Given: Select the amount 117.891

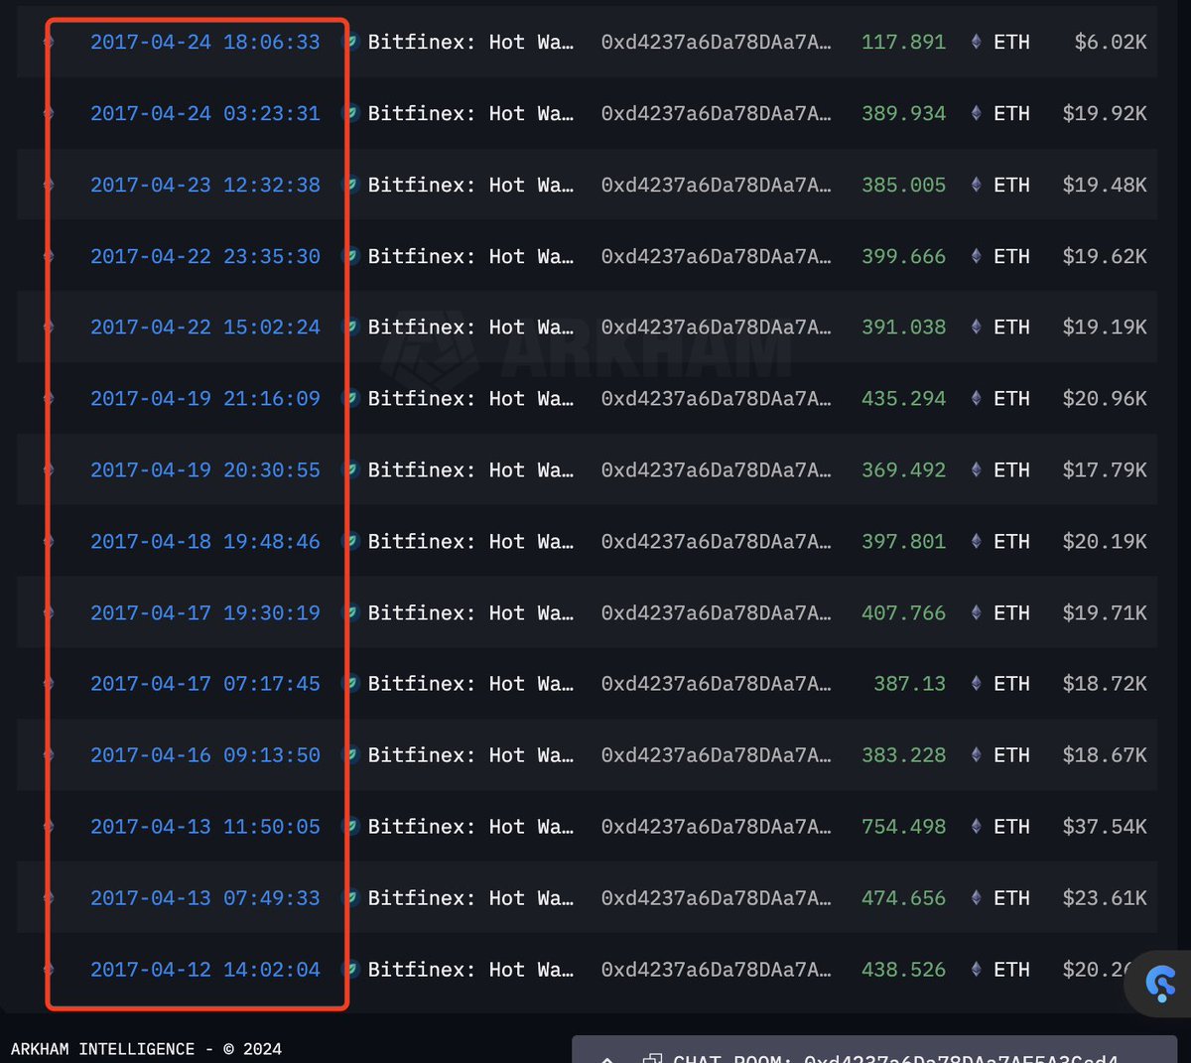Looking at the screenshot, I should click(903, 42).
